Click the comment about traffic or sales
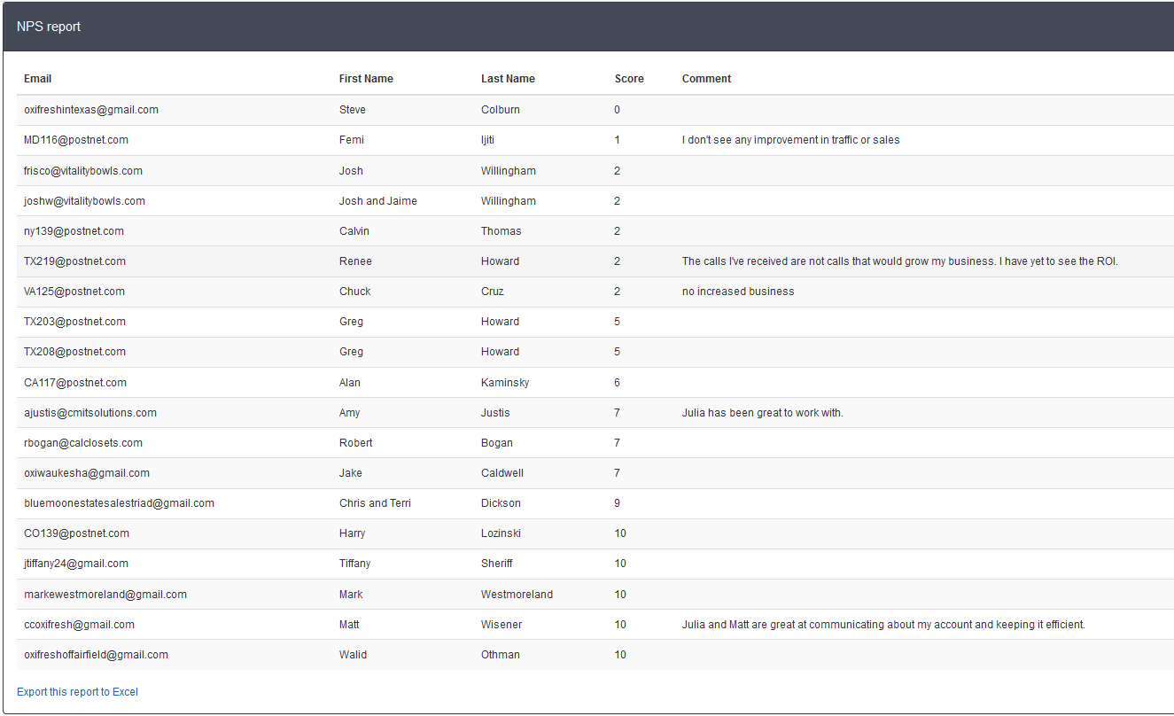The height and width of the screenshot is (716, 1174). pos(791,140)
